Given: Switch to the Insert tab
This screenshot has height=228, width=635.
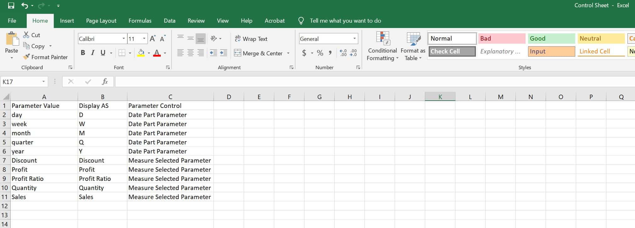Looking at the screenshot, I should pyautogui.click(x=67, y=21).
